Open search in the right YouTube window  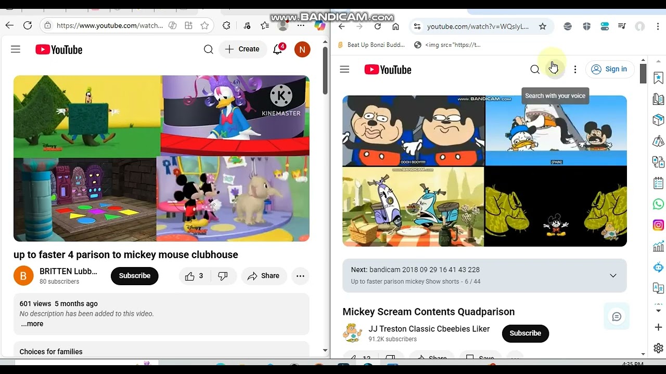pos(535,70)
